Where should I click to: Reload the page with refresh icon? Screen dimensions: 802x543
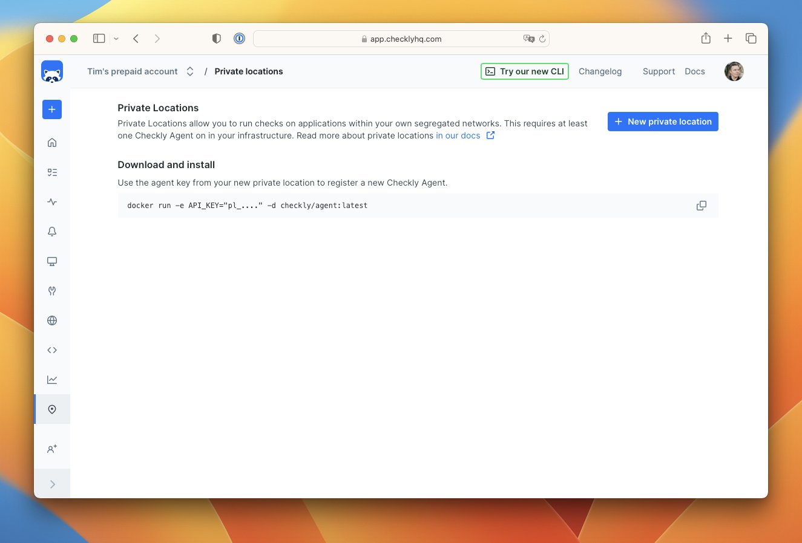tap(542, 39)
